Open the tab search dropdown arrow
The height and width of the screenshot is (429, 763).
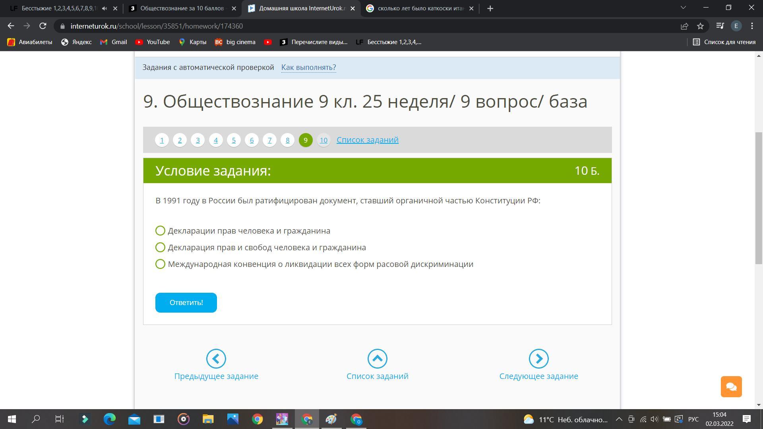click(683, 8)
